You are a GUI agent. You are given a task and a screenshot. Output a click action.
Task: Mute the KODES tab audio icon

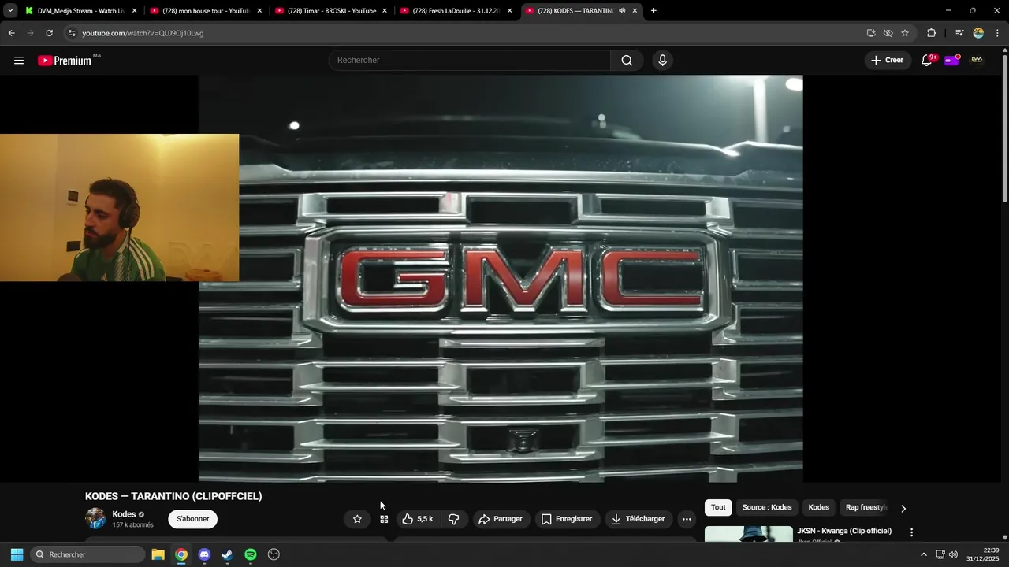coord(622,11)
